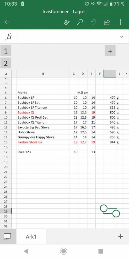
Task: Select column D header
Action: click(83, 74)
